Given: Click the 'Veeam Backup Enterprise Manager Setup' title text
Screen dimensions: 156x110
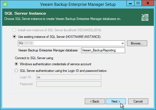Looking at the screenshot, I should point(78,4).
